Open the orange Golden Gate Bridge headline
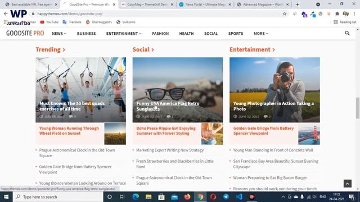This screenshot has height=202, width=360. (263, 131)
